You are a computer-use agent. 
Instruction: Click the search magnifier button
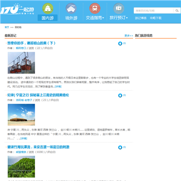pos(177,11)
